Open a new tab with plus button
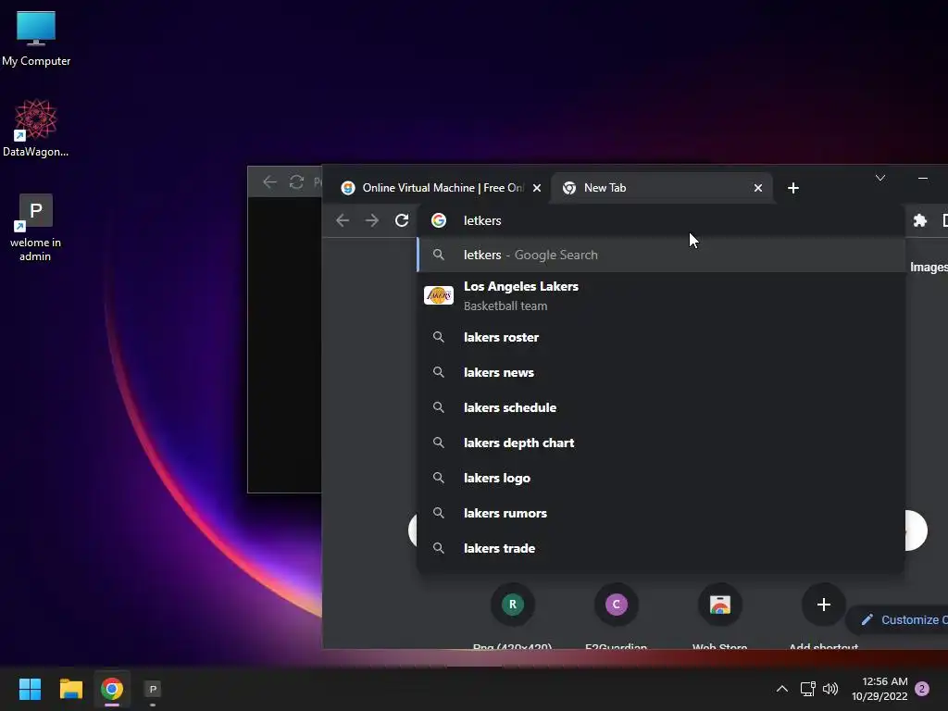The height and width of the screenshot is (711, 948). click(793, 188)
